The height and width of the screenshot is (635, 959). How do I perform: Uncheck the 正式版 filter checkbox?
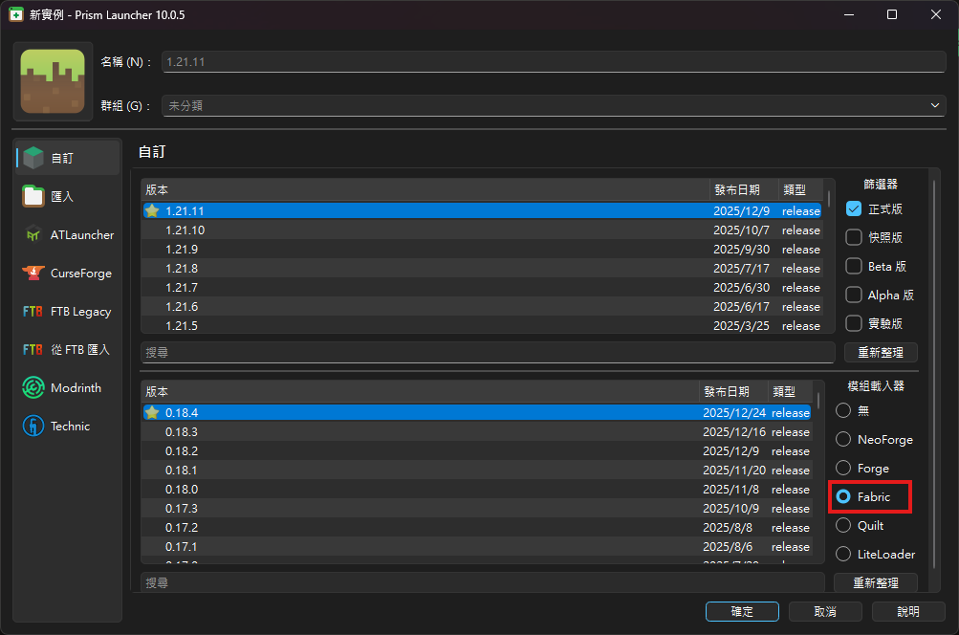[854, 208]
